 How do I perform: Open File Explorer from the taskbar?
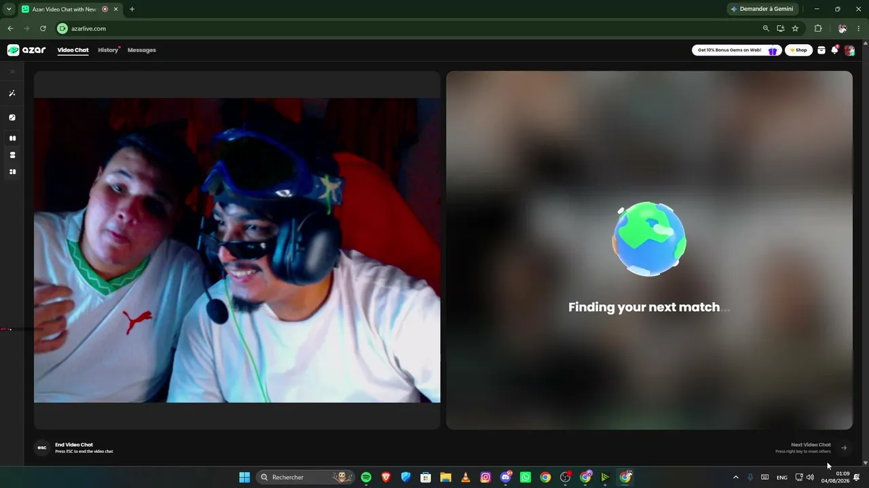coord(445,477)
